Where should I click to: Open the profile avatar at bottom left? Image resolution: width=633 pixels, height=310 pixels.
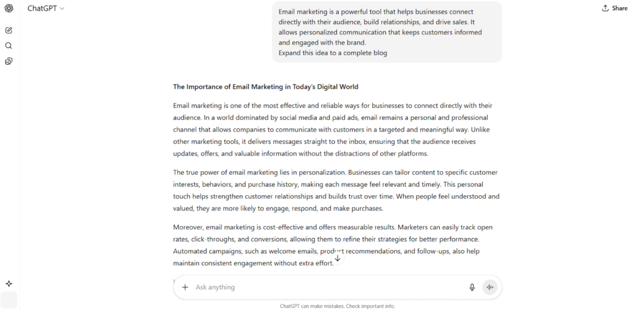(x=9, y=300)
